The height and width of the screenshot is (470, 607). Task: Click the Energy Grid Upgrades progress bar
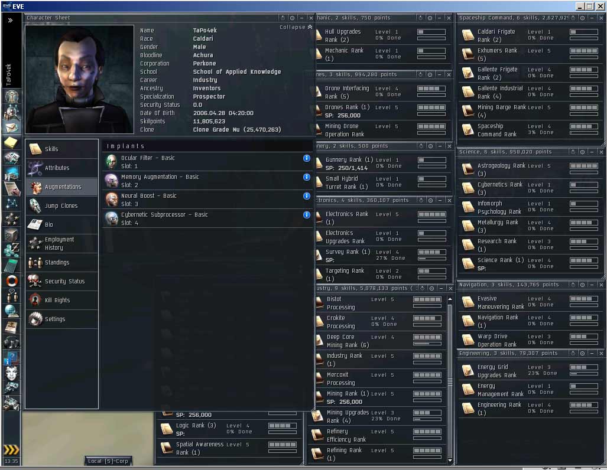(584, 374)
